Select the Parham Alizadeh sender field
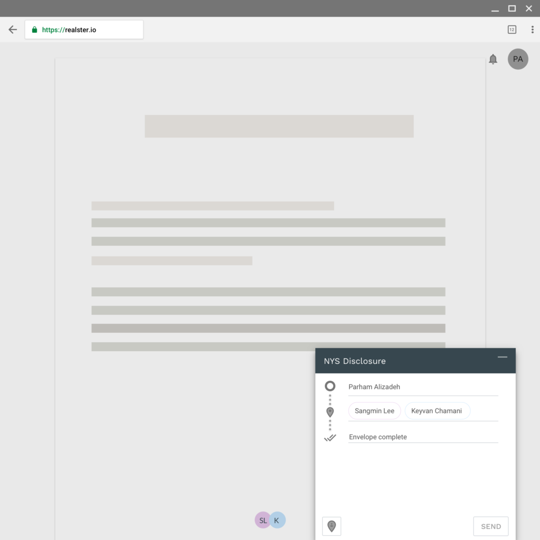540x540 pixels. coord(422,387)
